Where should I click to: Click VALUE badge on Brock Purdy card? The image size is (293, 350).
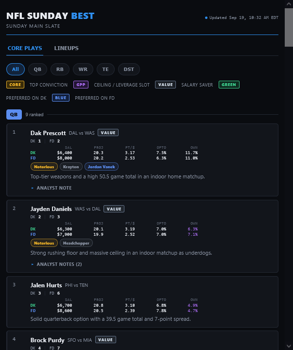(105, 340)
